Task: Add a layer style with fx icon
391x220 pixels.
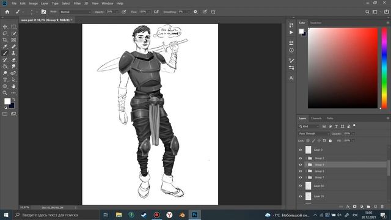Action: [x=348, y=207]
